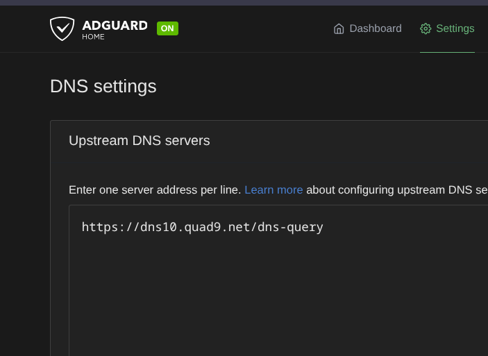Click the Dashboard house icon

(339, 29)
